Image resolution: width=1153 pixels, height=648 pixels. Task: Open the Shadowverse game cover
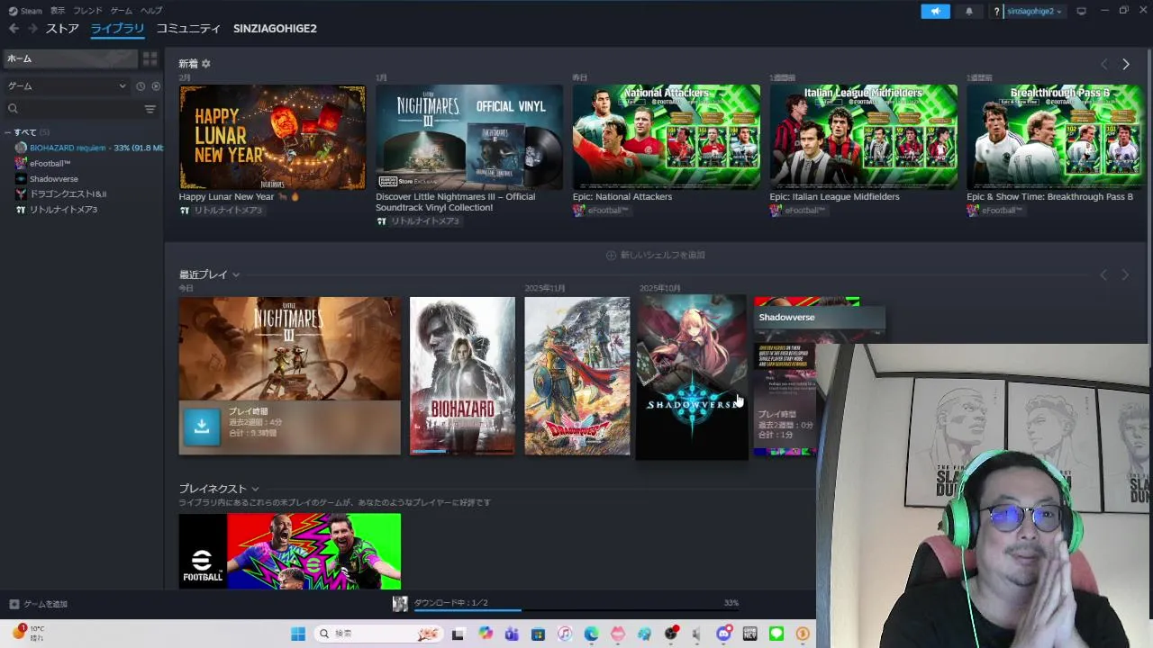pyautogui.click(x=692, y=377)
